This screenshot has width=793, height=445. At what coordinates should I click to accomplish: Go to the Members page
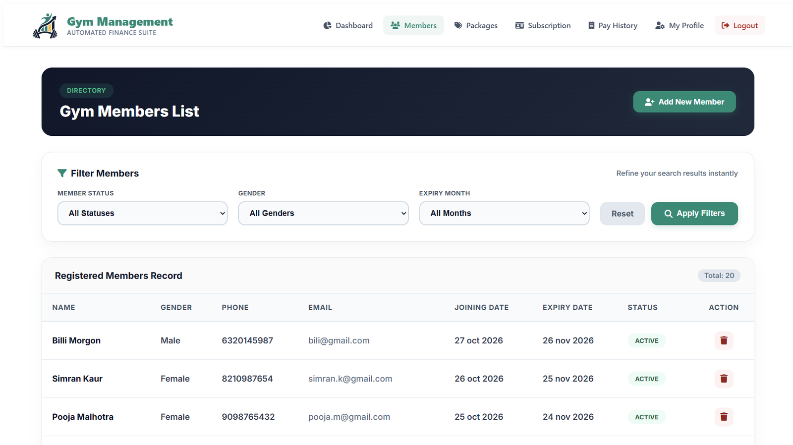pos(413,25)
